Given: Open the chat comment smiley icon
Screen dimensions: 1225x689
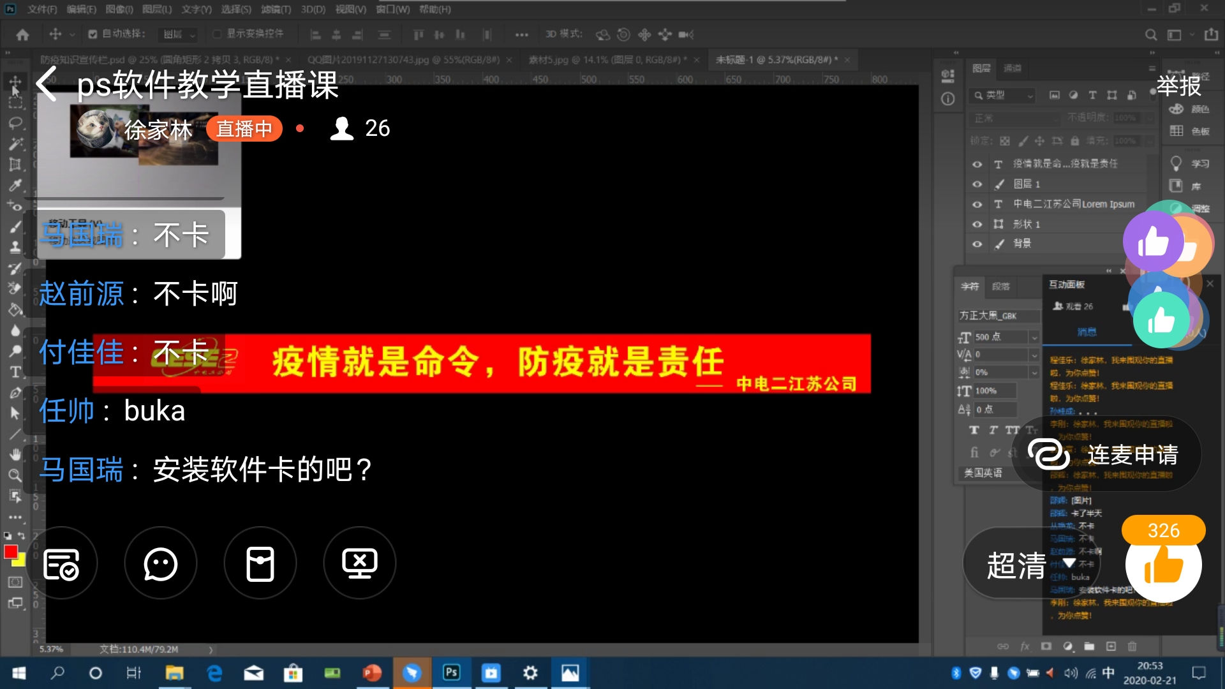Looking at the screenshot, I should point(160,563).
